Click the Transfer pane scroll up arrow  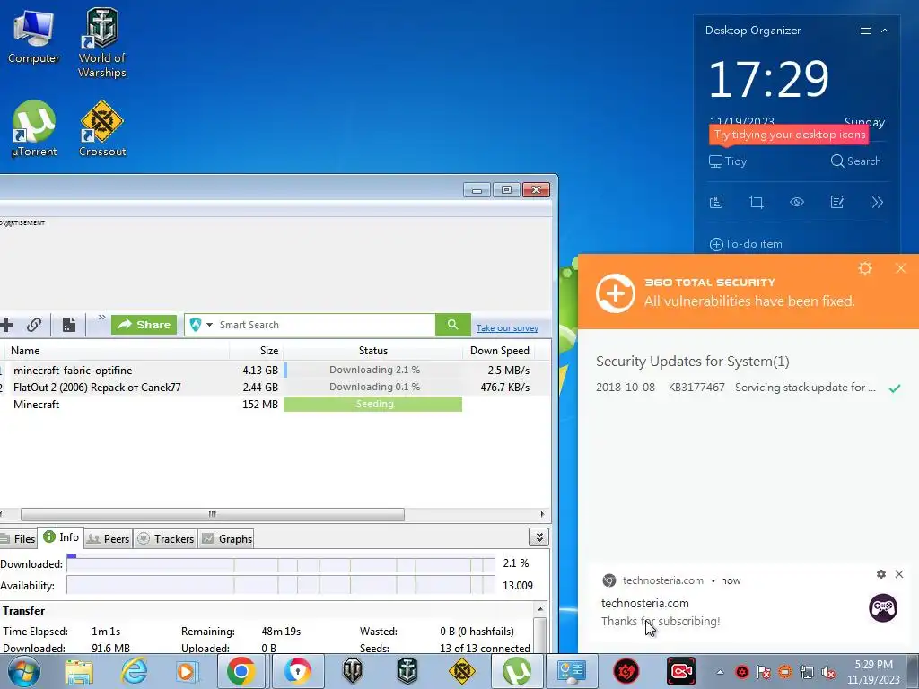click(540, 609)
